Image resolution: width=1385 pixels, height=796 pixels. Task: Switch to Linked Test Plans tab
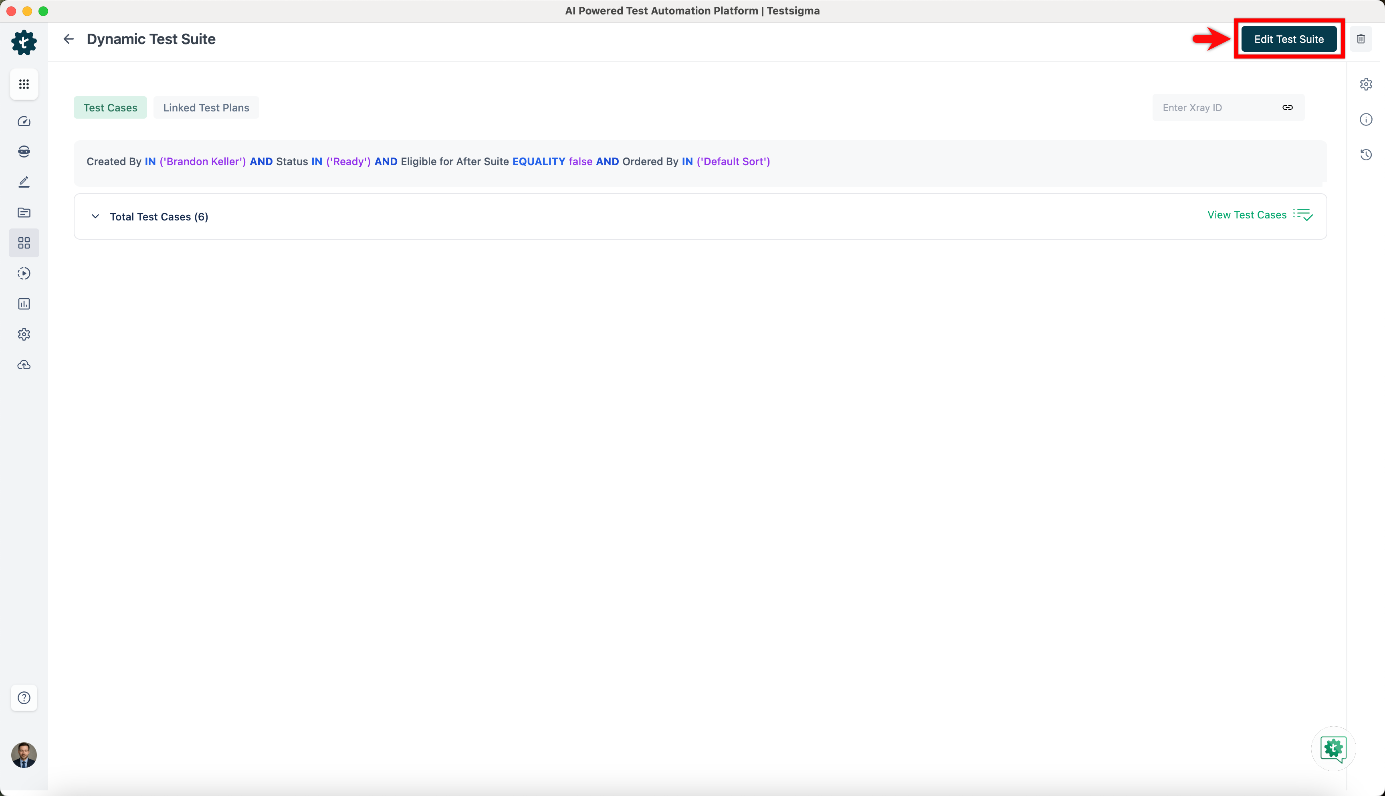click(x=206, y=107)
